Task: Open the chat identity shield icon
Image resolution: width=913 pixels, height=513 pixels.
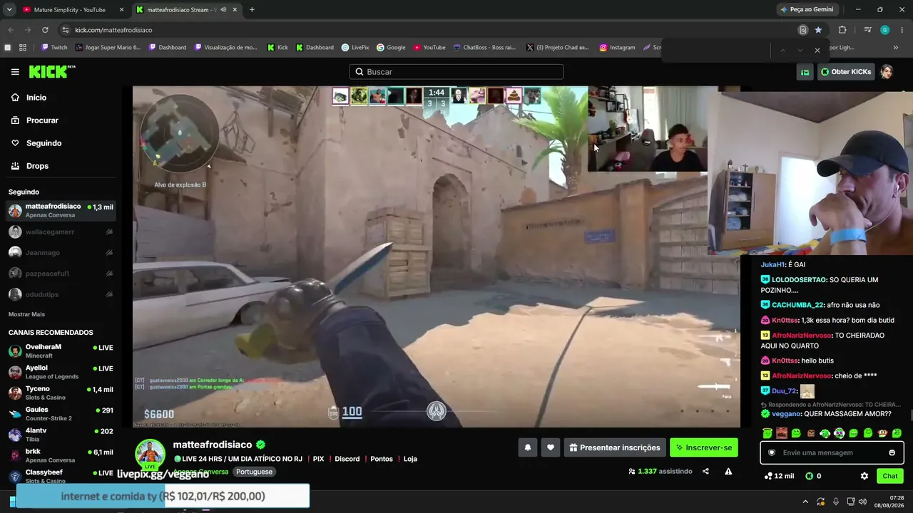Action: click(x=772, y=452)
